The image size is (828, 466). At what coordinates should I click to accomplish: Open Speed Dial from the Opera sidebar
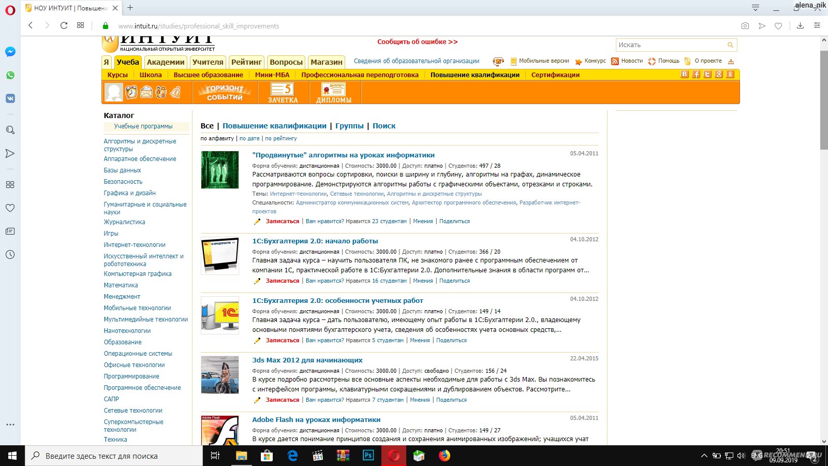tap(10, 184)
